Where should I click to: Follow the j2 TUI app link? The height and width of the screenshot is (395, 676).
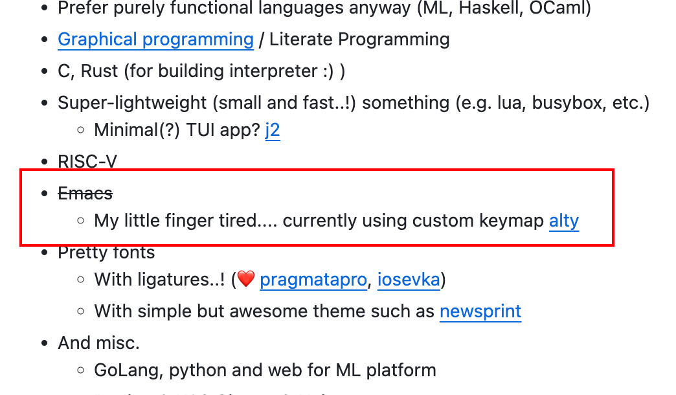(273, 130)
